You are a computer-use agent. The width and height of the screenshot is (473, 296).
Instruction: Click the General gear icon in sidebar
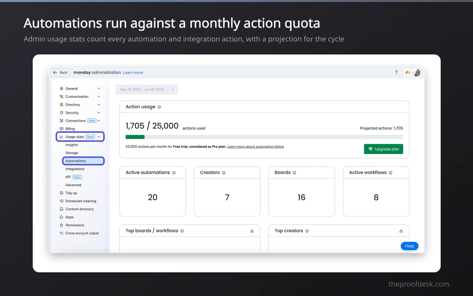[x=61, y=89]
